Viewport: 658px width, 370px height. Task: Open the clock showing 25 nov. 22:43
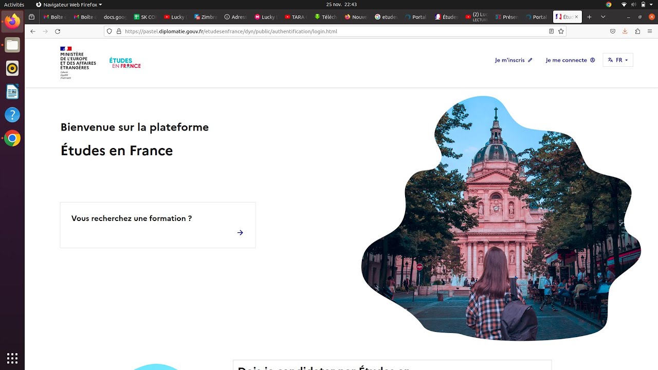click(341, 5)
